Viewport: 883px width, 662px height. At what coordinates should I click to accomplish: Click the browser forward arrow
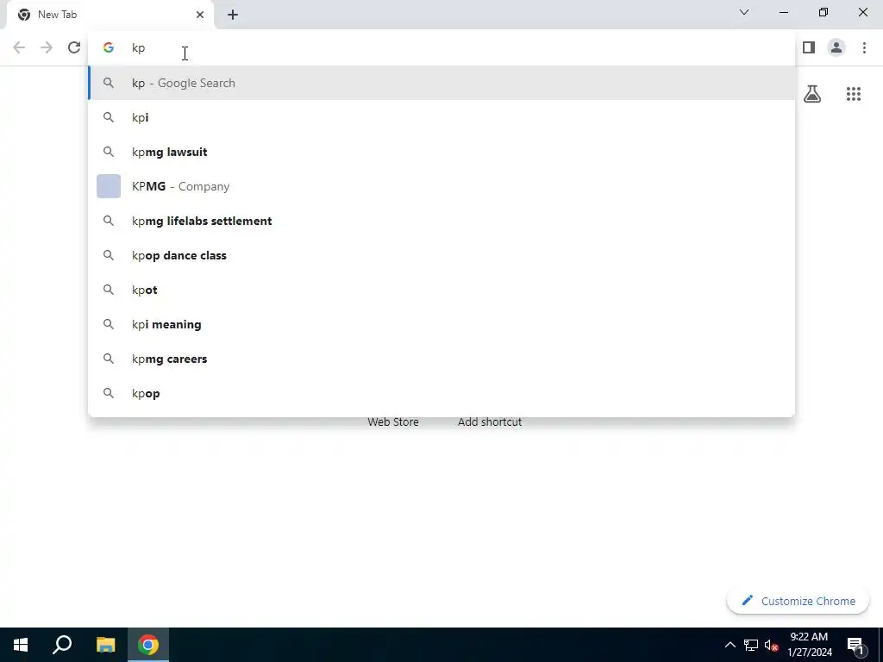coord(47,48)
